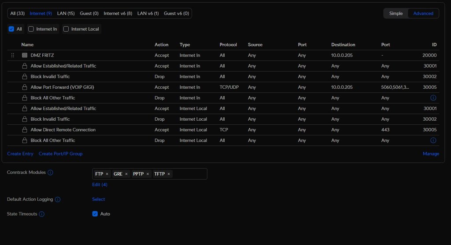The height and width of the screenshot is (245, 451).
Task: Click port 443 in Remote Connection row
Action: tap(385, 130)
